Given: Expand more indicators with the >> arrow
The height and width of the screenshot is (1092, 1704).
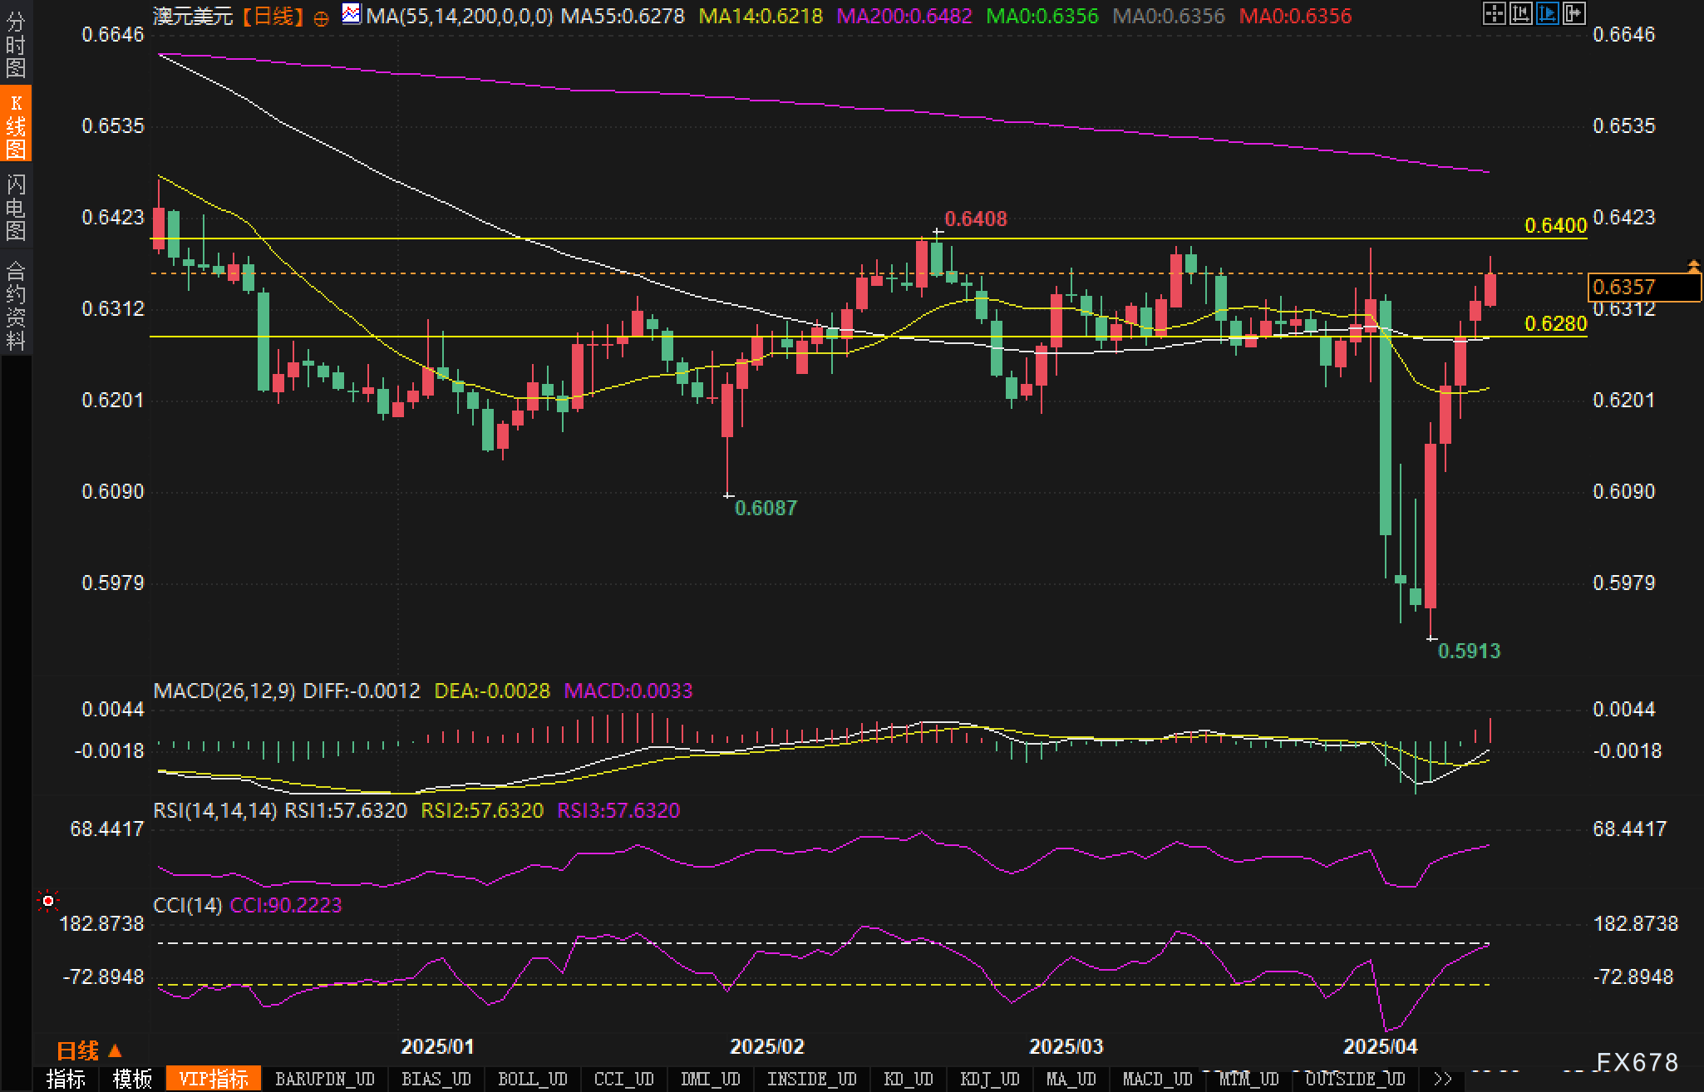Looking at the screenshot, I should pos(1443,1079).
